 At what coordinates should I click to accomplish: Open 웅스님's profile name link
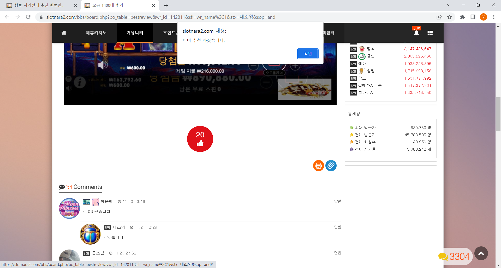click(98, 253)
